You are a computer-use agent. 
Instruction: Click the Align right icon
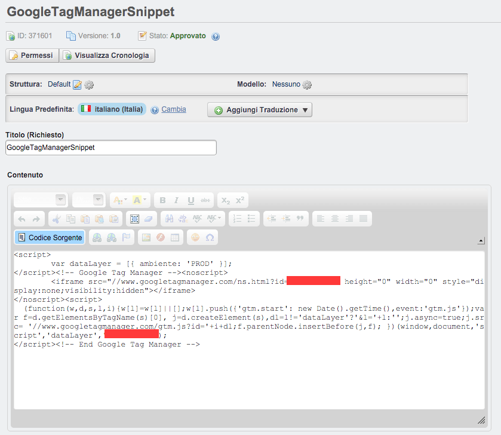pyautogui.click(x=349, y=219)
